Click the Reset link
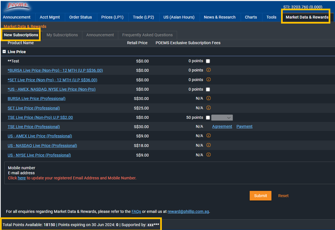This screenshot has height=230, width=335. click(283, 196)
